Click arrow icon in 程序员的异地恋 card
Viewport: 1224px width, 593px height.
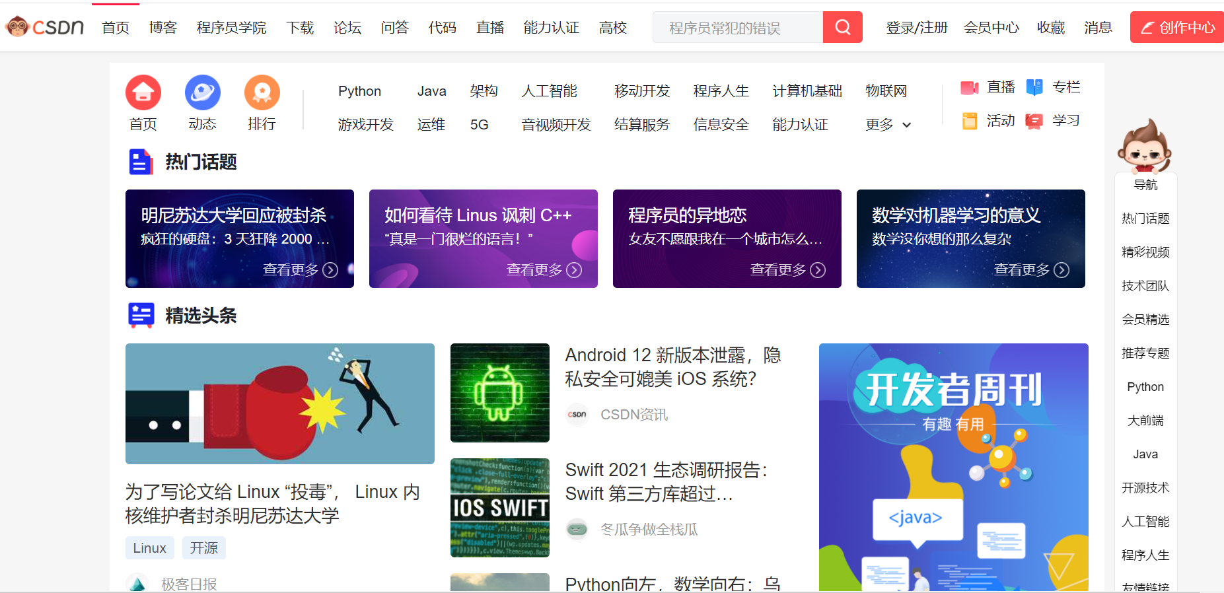pyautogui.click(x=818, y=270)
